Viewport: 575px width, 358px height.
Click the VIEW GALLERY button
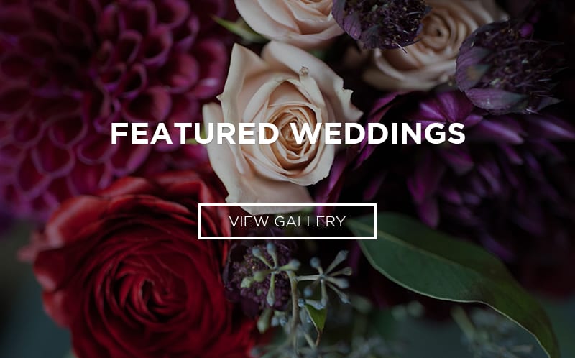pyautogui.click(x=287, y=221)
